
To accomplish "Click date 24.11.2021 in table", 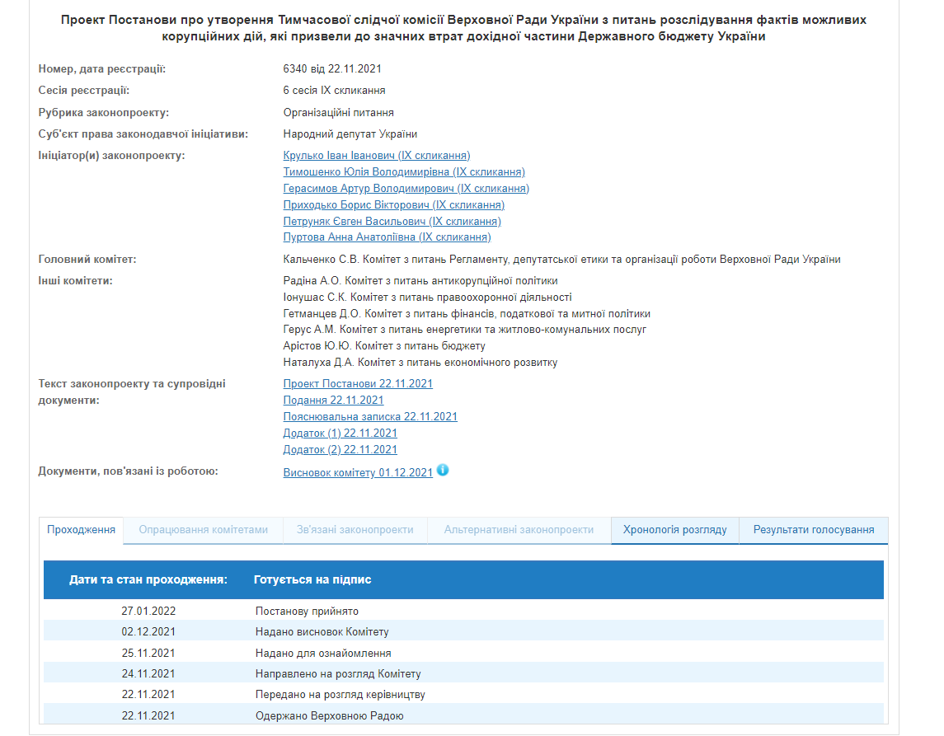I will pyautogui.click(x=148, y=673).
